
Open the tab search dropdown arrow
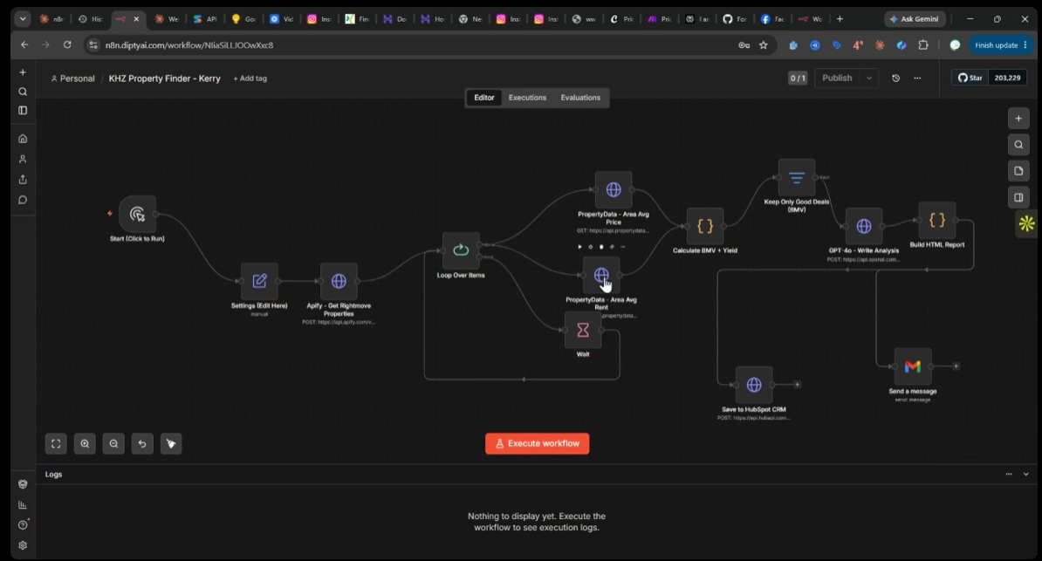[23, 19]
